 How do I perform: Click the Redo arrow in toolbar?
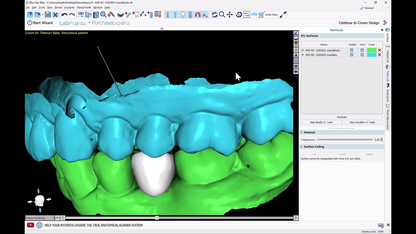[x=72, y=15]
